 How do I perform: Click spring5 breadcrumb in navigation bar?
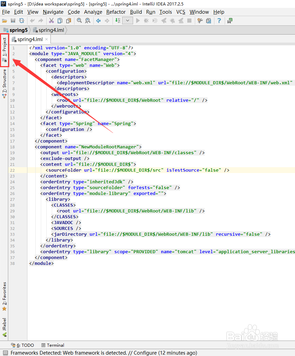coord(16,30)
